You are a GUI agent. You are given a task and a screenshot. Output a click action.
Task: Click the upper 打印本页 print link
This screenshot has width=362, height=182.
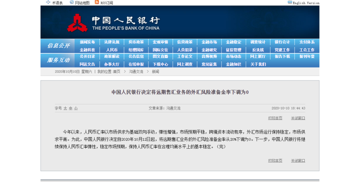tap(275, 118)
